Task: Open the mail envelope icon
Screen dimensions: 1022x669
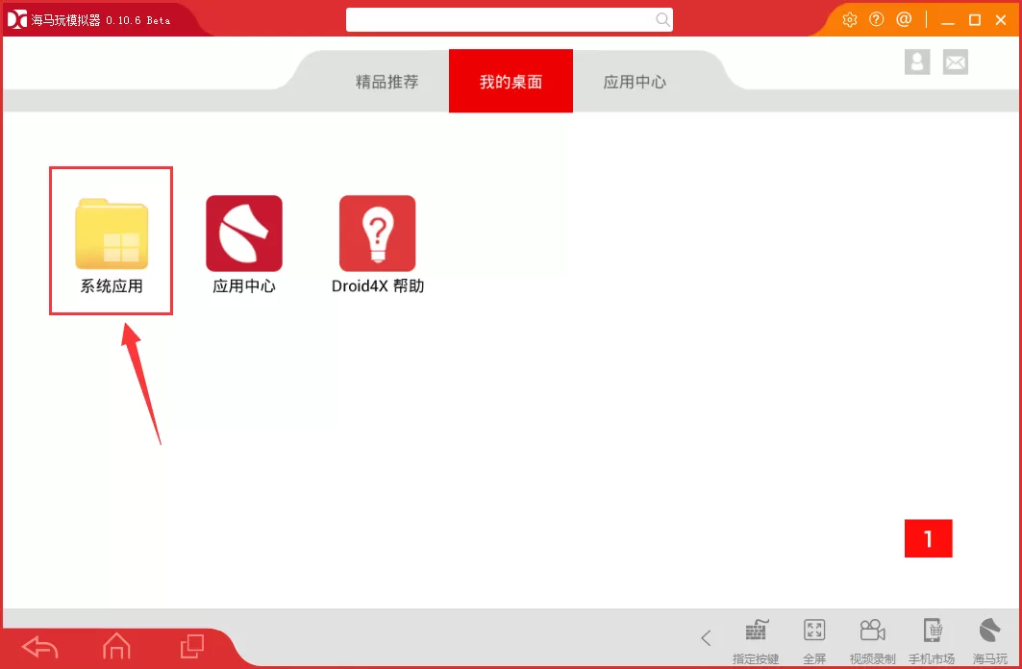Action: click(x=956, y=62)
